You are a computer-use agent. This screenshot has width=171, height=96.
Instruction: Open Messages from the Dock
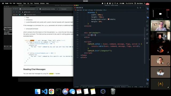(72, 91)
